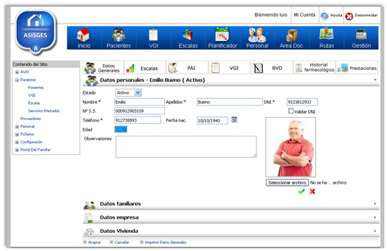The height and width of the screenshot is (251, 387).
Task: Open the Estado dropdown
Action: [x=129, y=93]
